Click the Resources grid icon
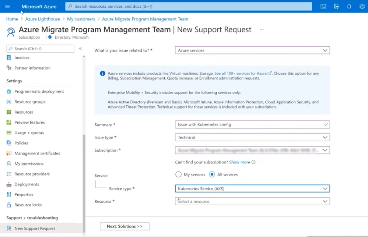Screen dimensions: 368x237 pyautogui.click(x=9, y=112)
